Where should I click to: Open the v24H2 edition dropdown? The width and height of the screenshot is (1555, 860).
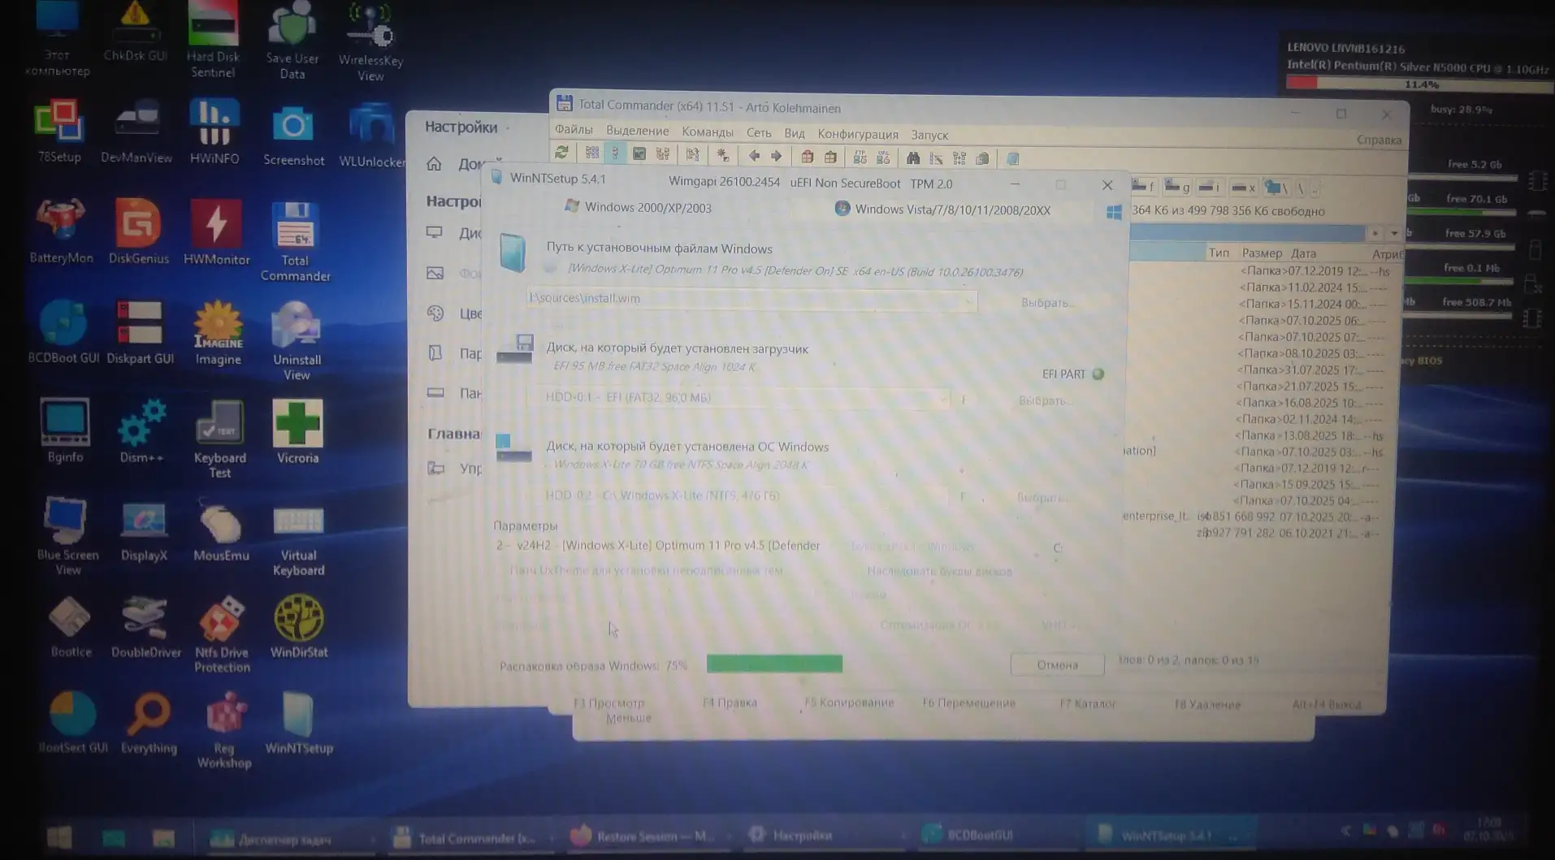pyautogui.click(x=659, y=545)
